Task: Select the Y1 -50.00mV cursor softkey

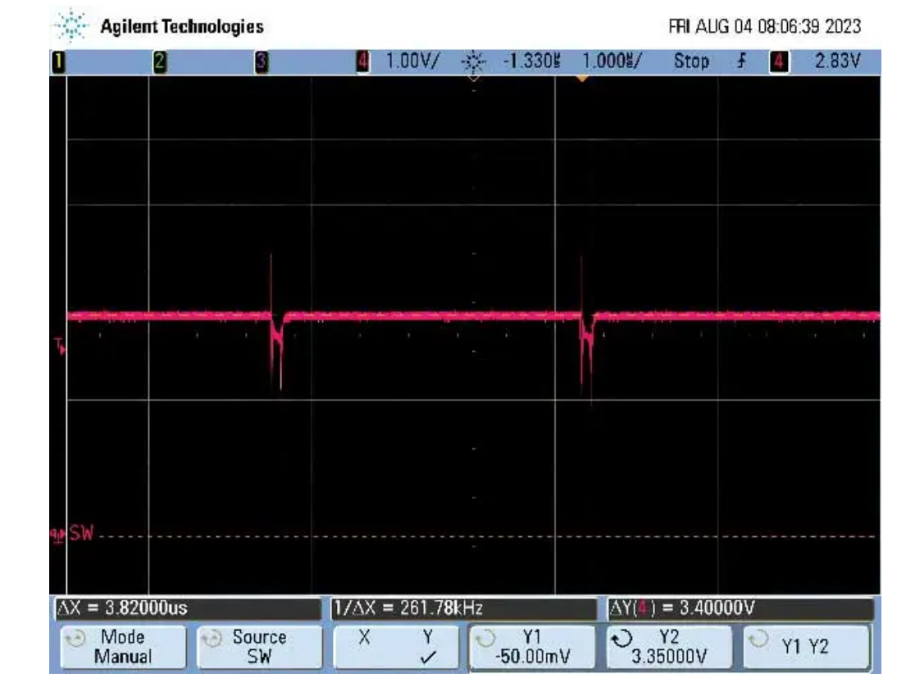Action: [533, 647]
